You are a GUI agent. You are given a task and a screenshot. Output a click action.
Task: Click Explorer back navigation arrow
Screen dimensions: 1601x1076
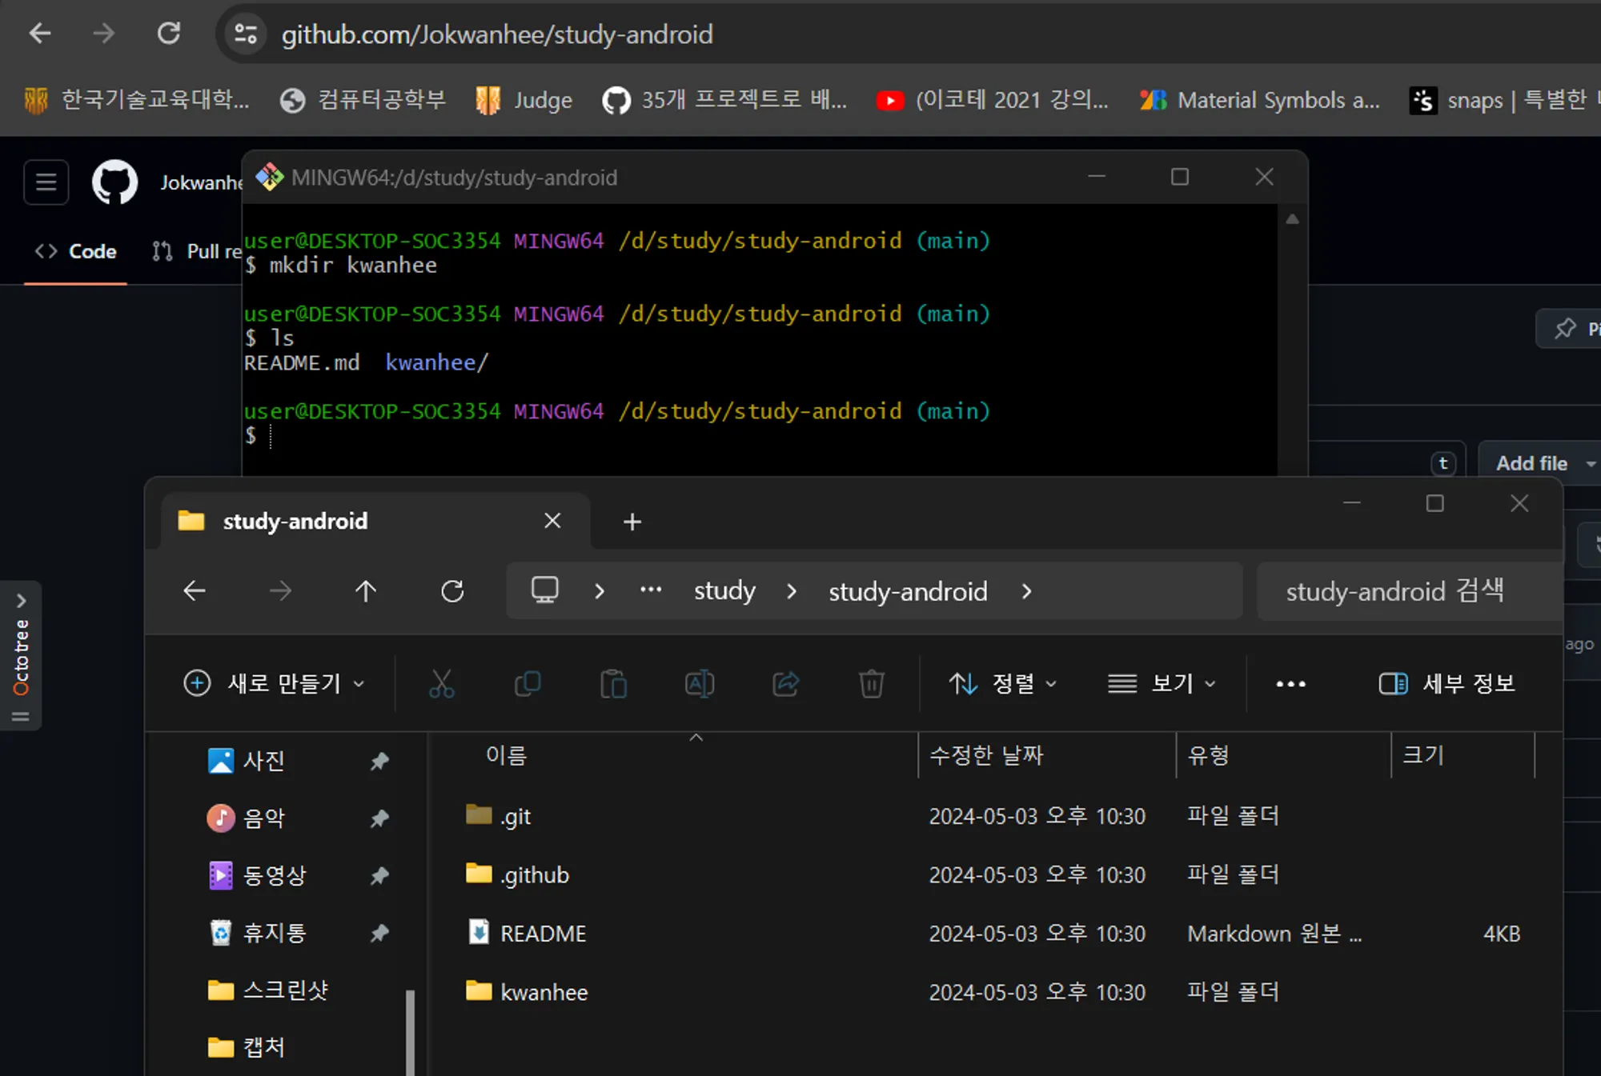click(x=195, y=591)
